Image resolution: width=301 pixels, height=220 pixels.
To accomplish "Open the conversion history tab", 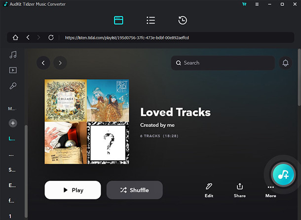I will tap(183, 20).
